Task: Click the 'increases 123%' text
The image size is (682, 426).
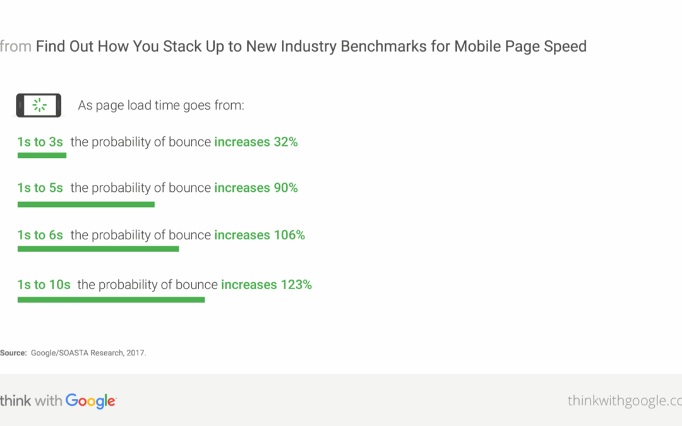Action: pos(266,285)
